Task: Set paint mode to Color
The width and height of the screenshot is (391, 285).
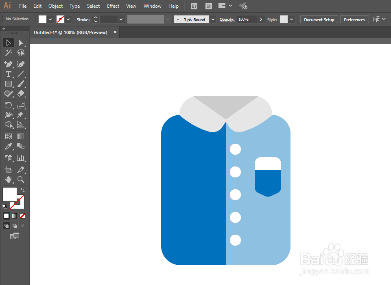Action: 7,216
